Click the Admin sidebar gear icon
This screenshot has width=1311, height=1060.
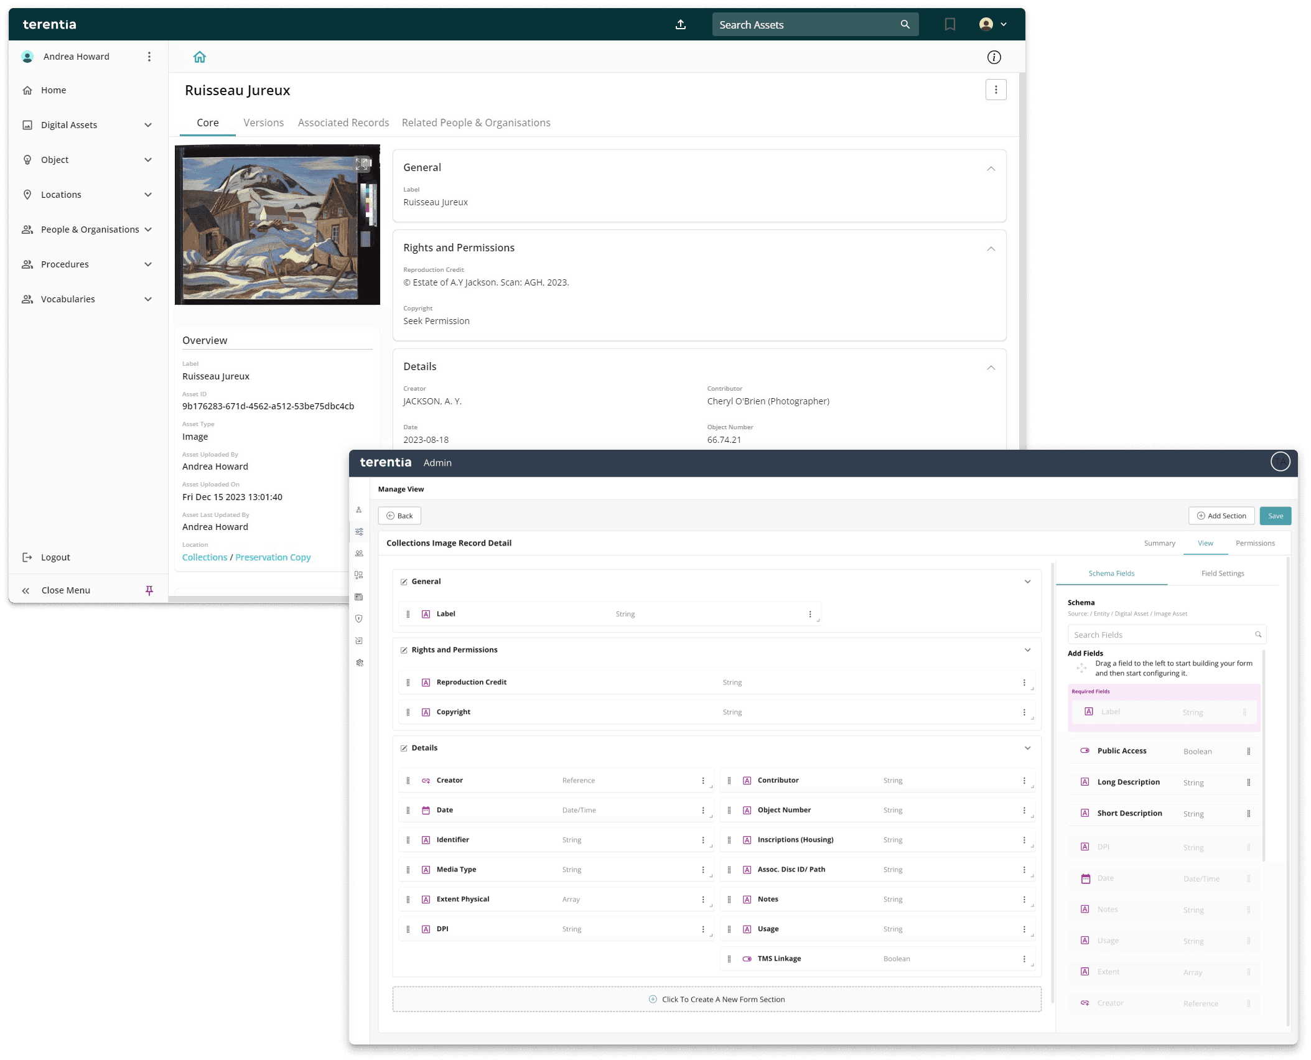pos(359,662)
